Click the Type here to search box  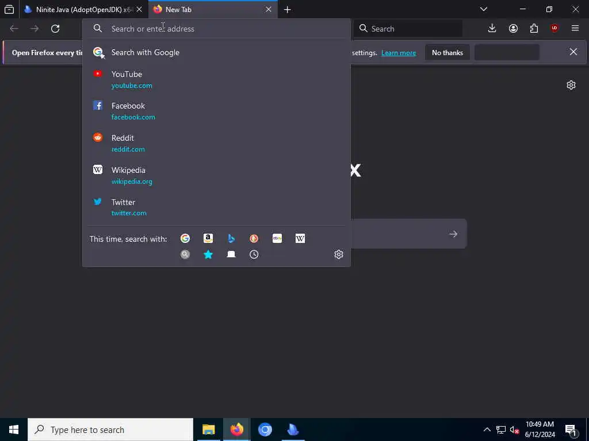[x=110, y=430]
